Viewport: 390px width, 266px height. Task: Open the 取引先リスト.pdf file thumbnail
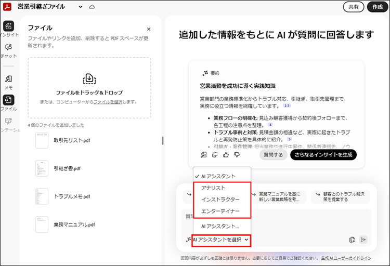tap(42, 140)
